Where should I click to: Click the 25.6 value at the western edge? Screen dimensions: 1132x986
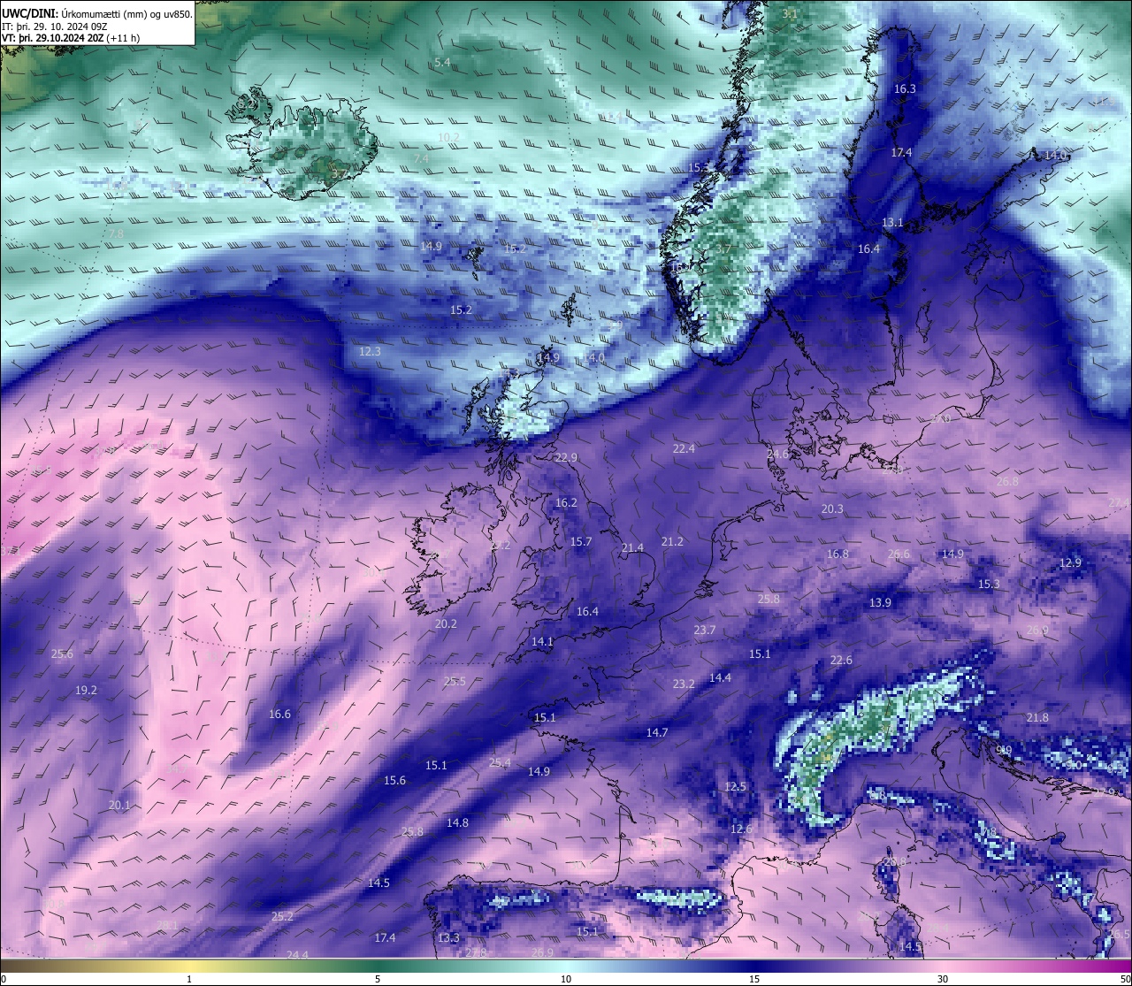pyautogui.click(x=62, y=654)
